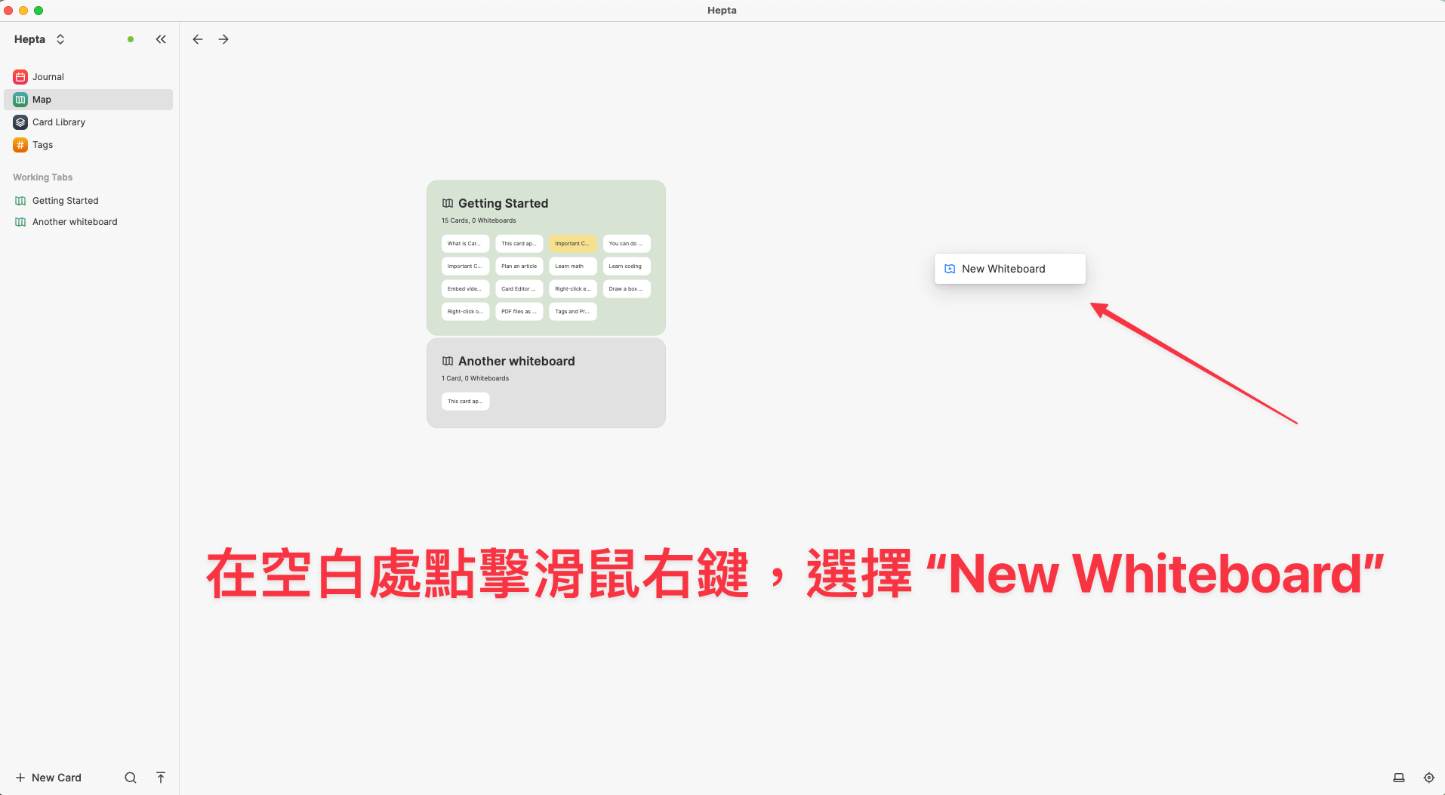Open the Card Library

58,122
